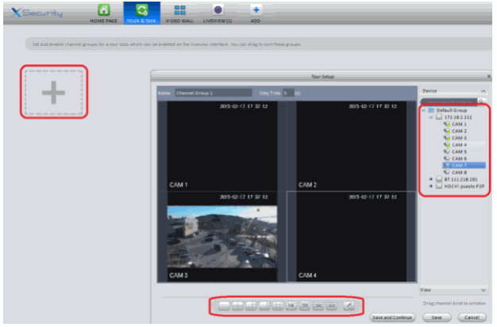Collapse the Default Group tree node
The image size is (497, 327).
click(x=423, y=110)
